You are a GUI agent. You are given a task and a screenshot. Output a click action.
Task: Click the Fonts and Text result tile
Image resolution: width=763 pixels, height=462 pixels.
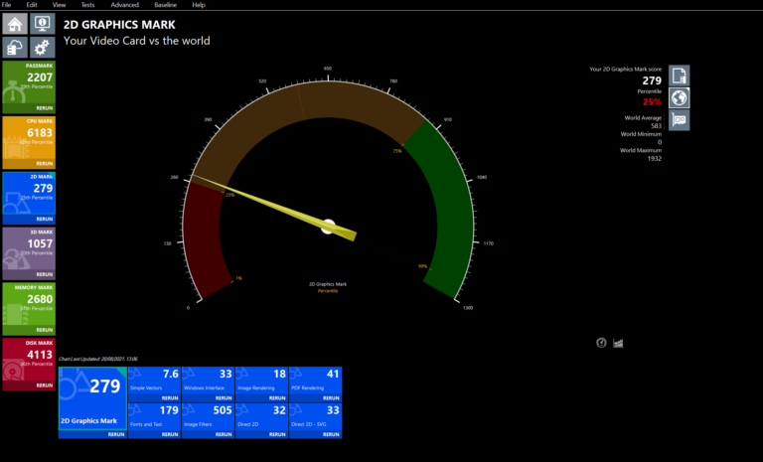point(155,415)
